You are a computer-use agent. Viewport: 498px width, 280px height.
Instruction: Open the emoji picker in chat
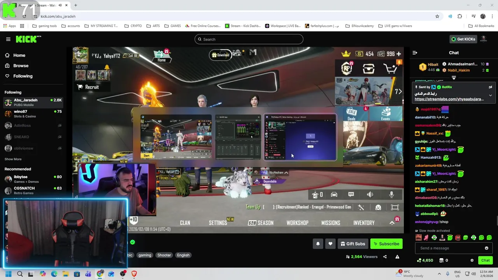click(486, 248)
